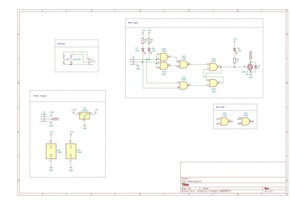The image size is (290, 205).
Task: Click the lower latch NAND gate U2B
Action: pos(214,83)
